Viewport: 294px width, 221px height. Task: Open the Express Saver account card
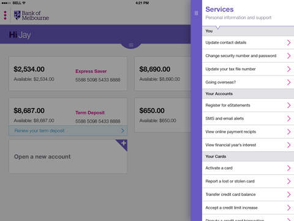pos(68,74)
